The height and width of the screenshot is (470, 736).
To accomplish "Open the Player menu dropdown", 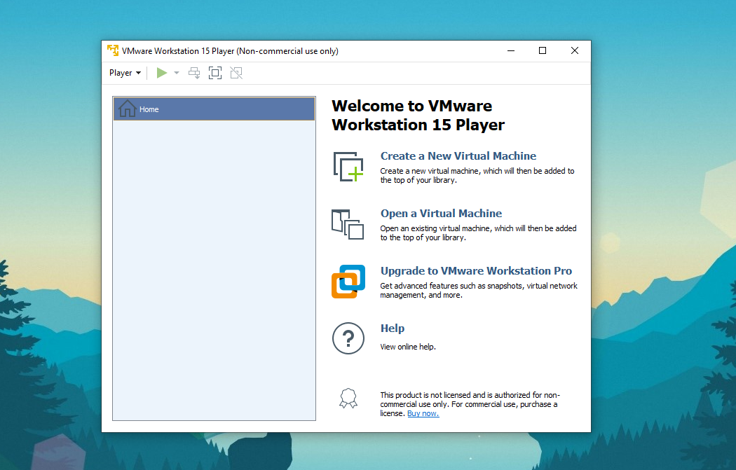I will pyautogui.click(x=125, y=73).
